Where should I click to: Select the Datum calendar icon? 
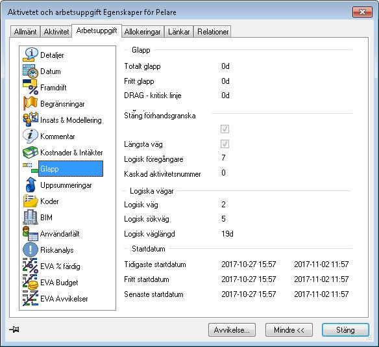pos(31,71)
